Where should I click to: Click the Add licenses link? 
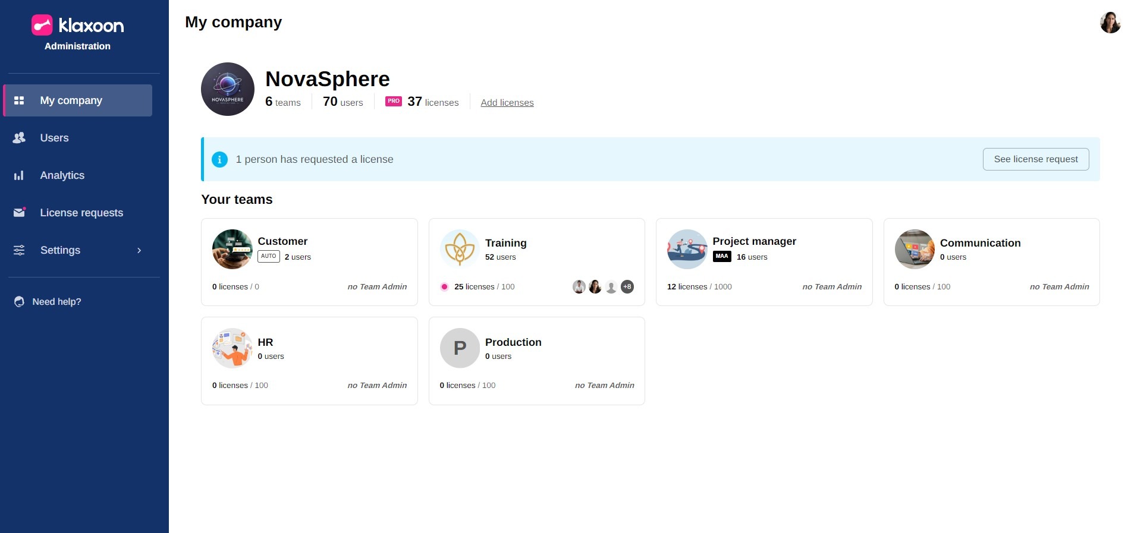[x=507, y=103]
